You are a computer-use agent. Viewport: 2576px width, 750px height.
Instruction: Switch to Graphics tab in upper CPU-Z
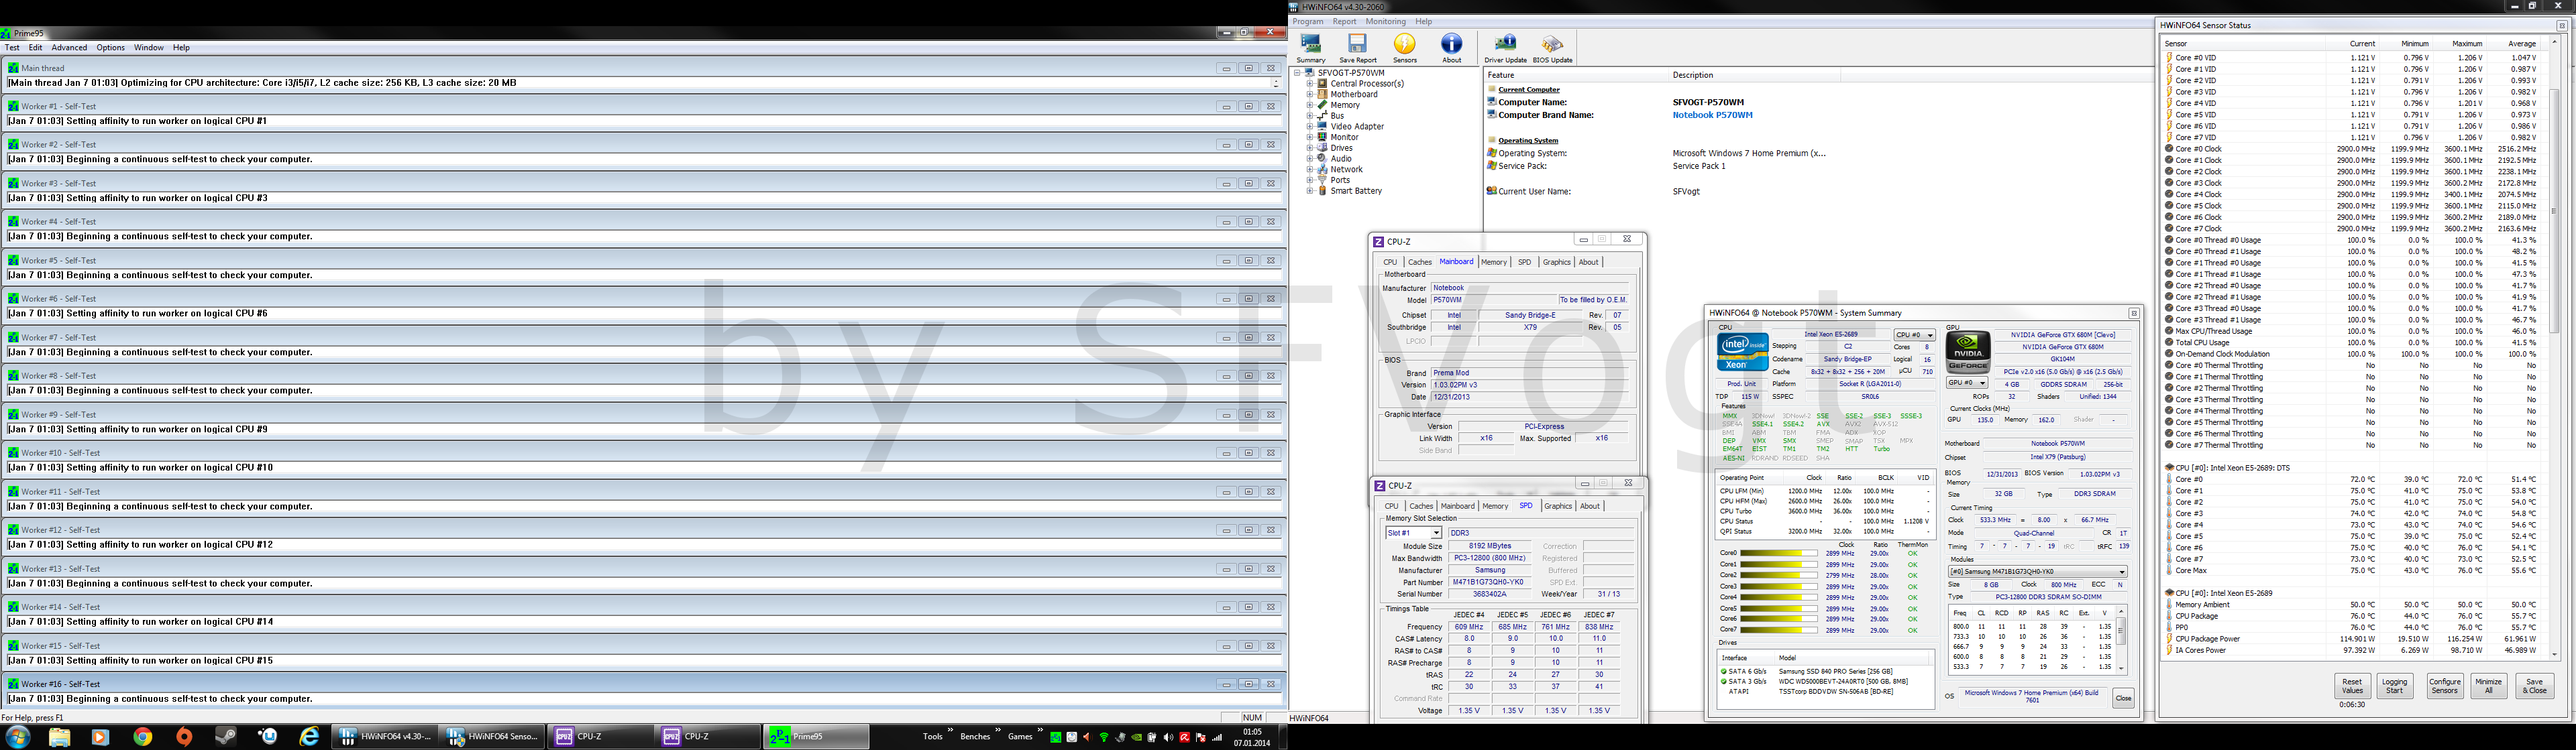(1556, 263)
